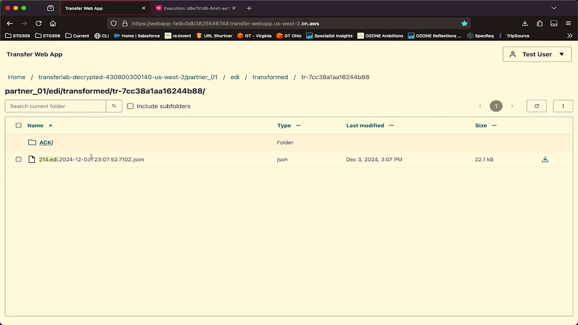Viewport: 578px width, 325px height.
Task: Click the Transfer Web App header title
Action: (35, 54)
